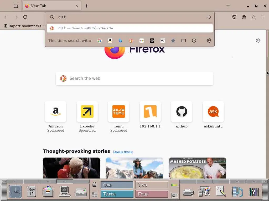Search bookmarks using the star icon
Image resolution: width=269 pixels, height=201 pixels.
click(x=173, y=41)
